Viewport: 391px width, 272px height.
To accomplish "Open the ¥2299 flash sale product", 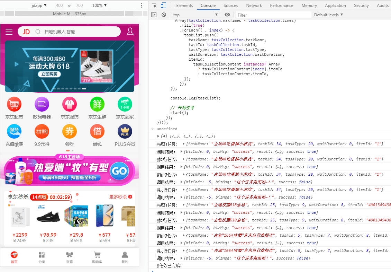I will pos(20,223).
